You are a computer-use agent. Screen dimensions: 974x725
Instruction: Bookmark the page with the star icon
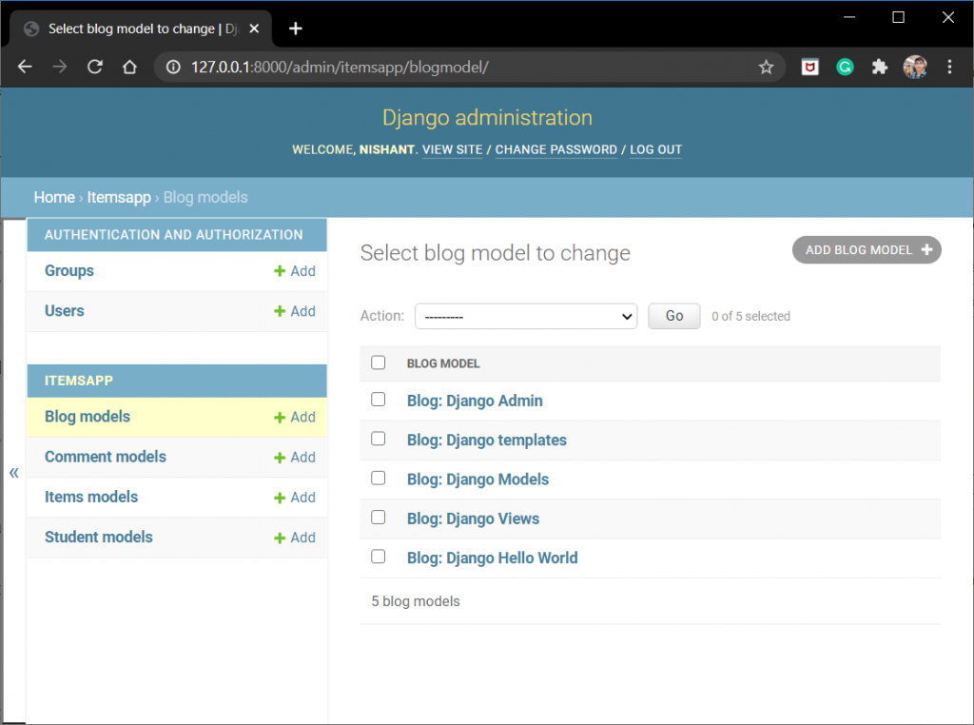(767, 67)
